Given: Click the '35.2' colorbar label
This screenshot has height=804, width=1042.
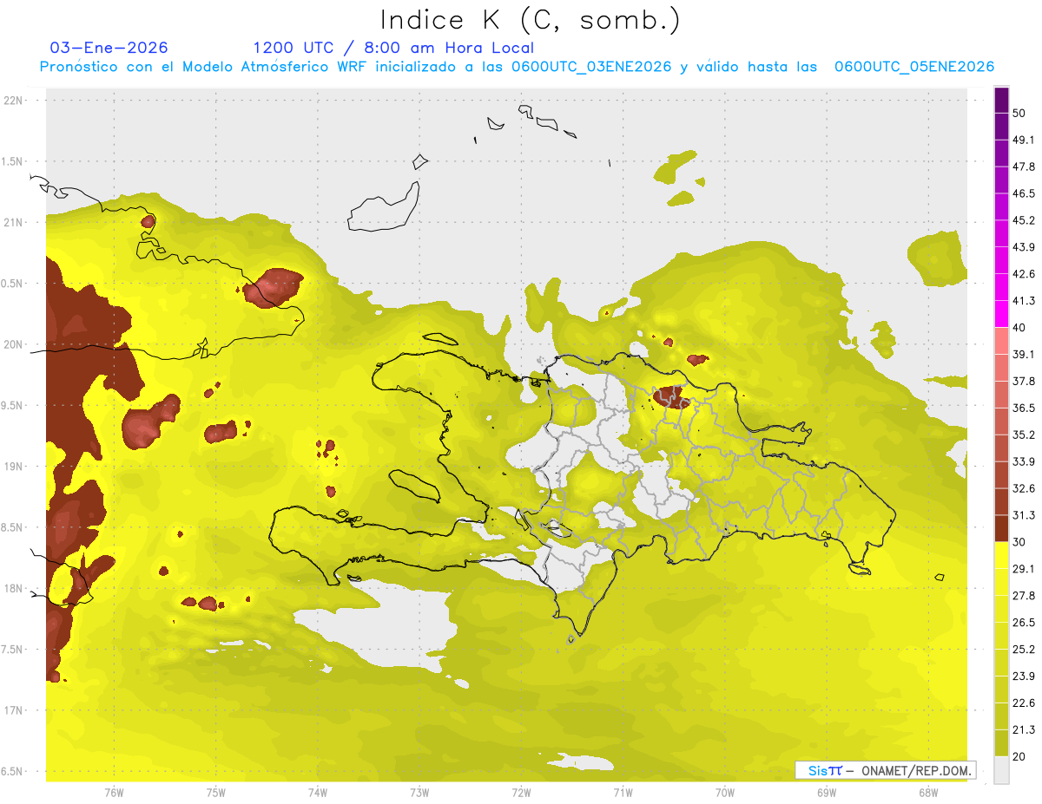Looking at the screenshot, I should tap(1023, 435).
